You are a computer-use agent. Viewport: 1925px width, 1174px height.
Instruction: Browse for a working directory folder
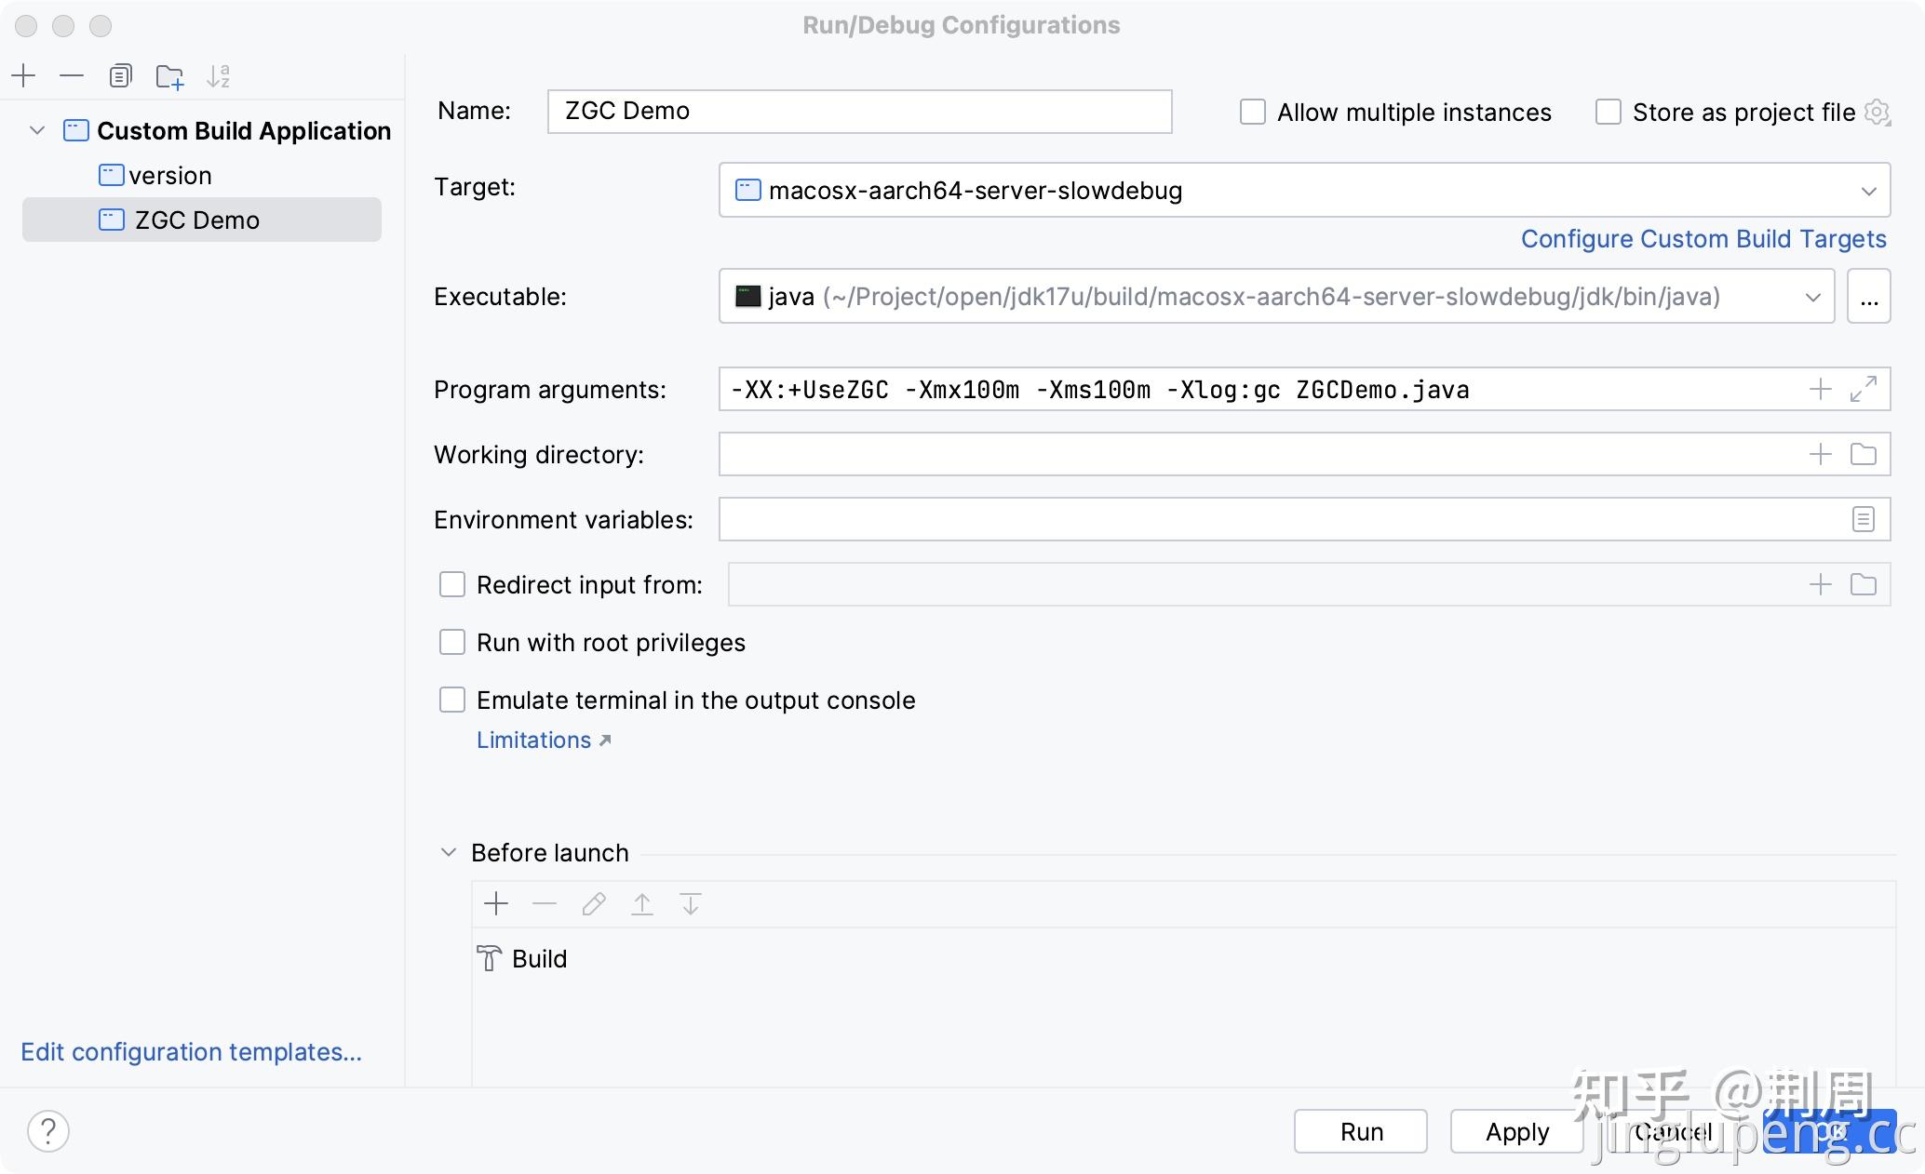(1863, 454)
